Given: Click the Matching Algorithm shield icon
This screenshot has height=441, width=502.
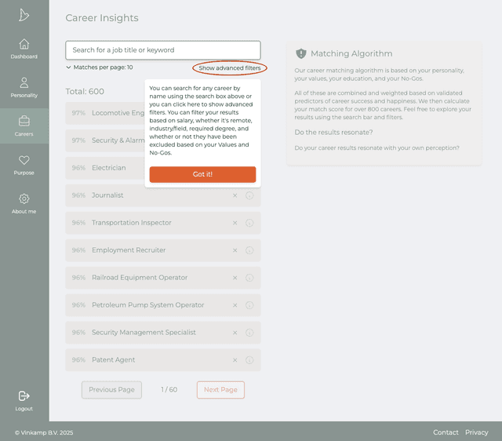Looking at the screenshot, I should (x=301, y=53).
